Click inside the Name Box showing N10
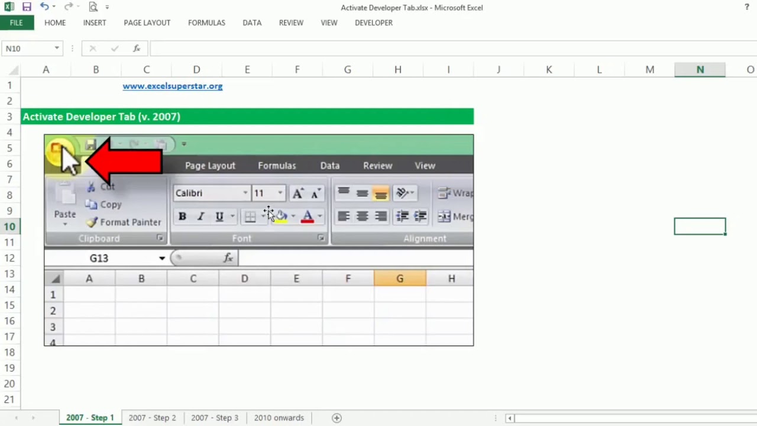Screen dimensions: 757x426 coord(27,49)
